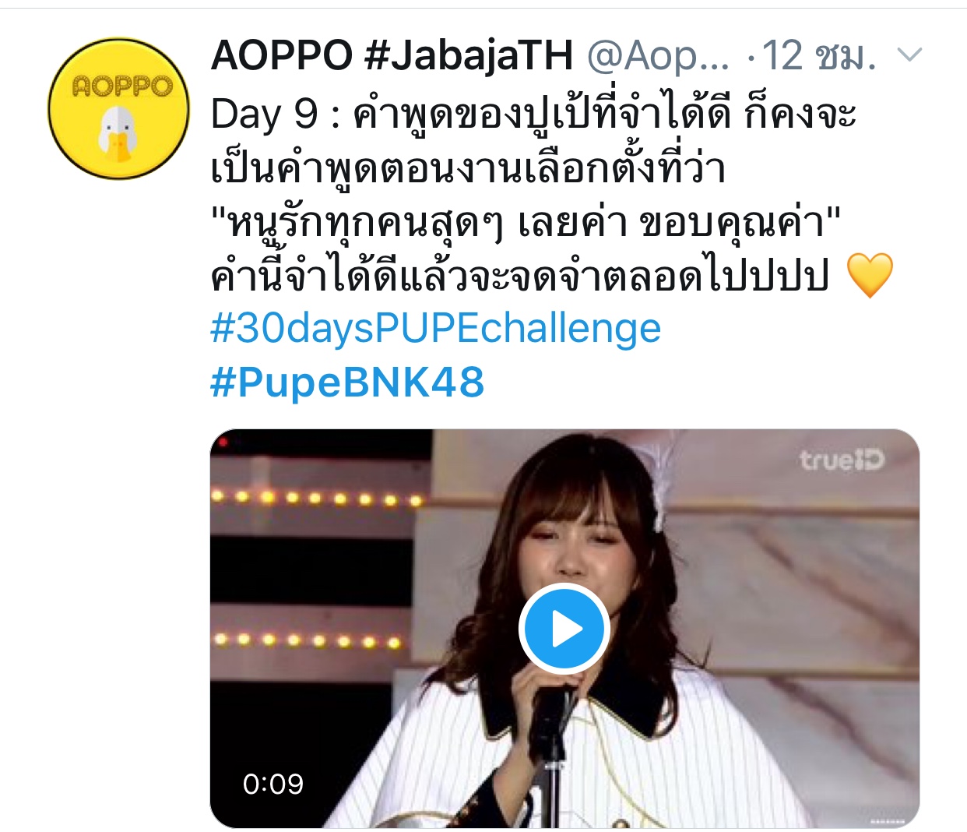Click the trueID watermark on the video
Screen dimensions: 967x832
coord(842,460)
